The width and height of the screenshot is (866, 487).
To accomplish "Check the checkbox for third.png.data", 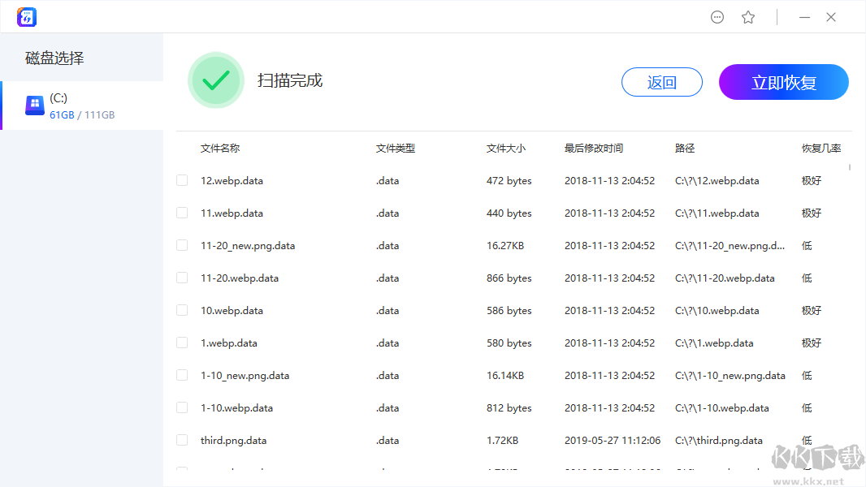I will pos(182,440).
